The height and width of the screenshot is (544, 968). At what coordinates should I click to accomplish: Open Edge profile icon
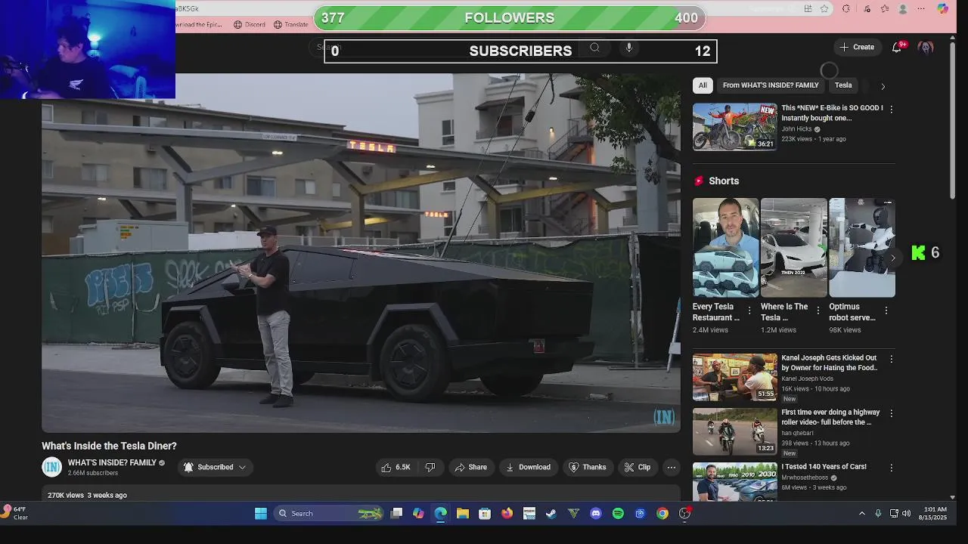coord(903,9)
